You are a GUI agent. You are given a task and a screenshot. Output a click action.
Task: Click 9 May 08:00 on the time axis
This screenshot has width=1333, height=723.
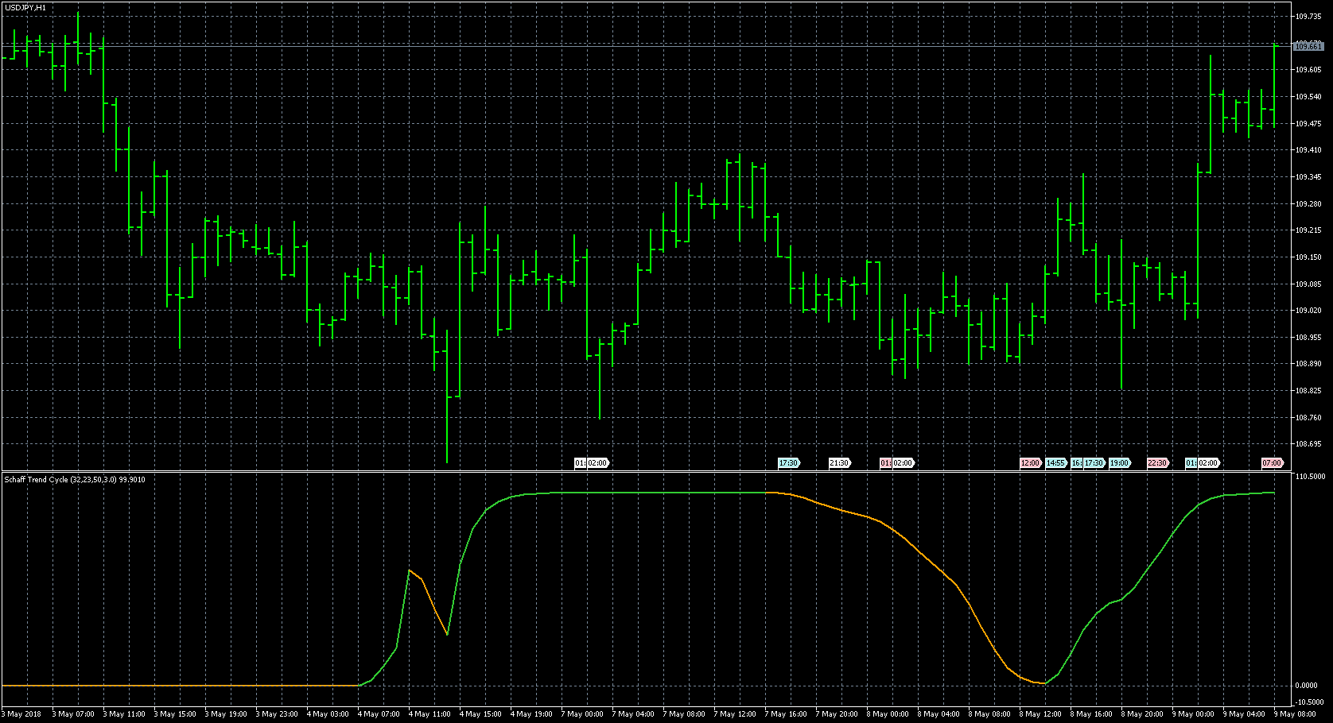(x=1296, y=714)
